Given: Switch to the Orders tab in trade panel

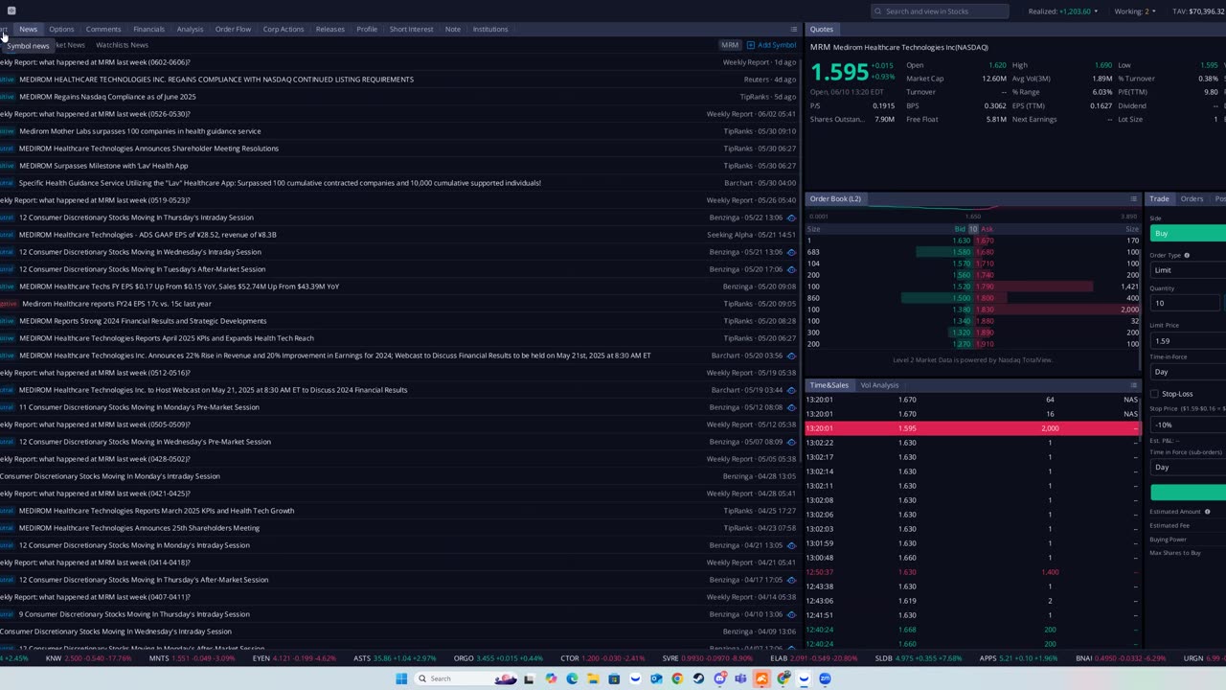Looking at the screenshot, I should pyautogui.click(x=1192, y=199).
